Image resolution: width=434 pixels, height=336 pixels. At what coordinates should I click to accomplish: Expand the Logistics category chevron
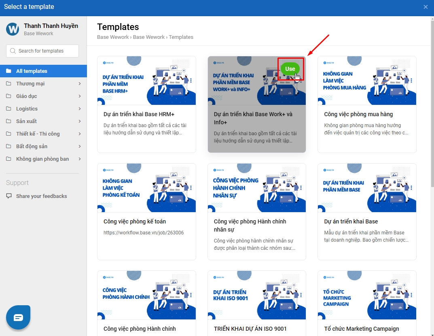coord(80,108)
